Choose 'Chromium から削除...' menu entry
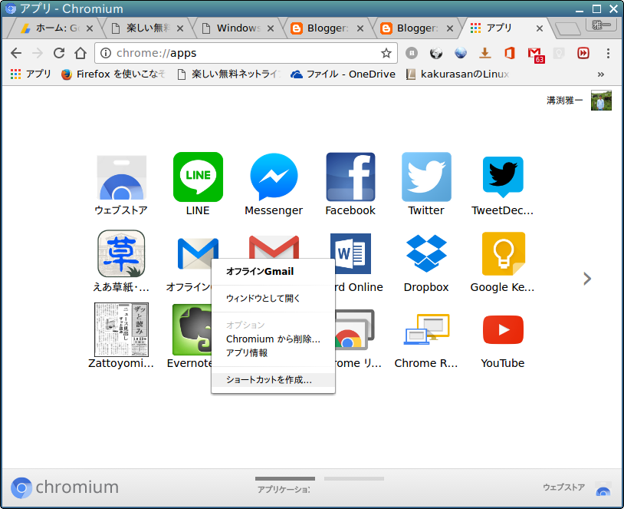 click(x=273, y=339)
